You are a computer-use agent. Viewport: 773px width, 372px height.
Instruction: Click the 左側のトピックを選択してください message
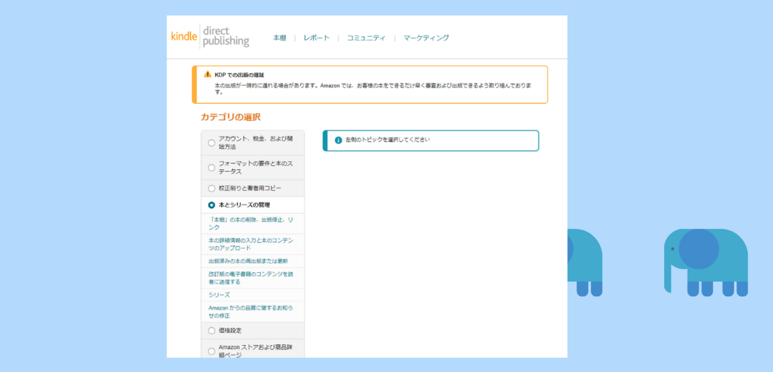point(387,140)
